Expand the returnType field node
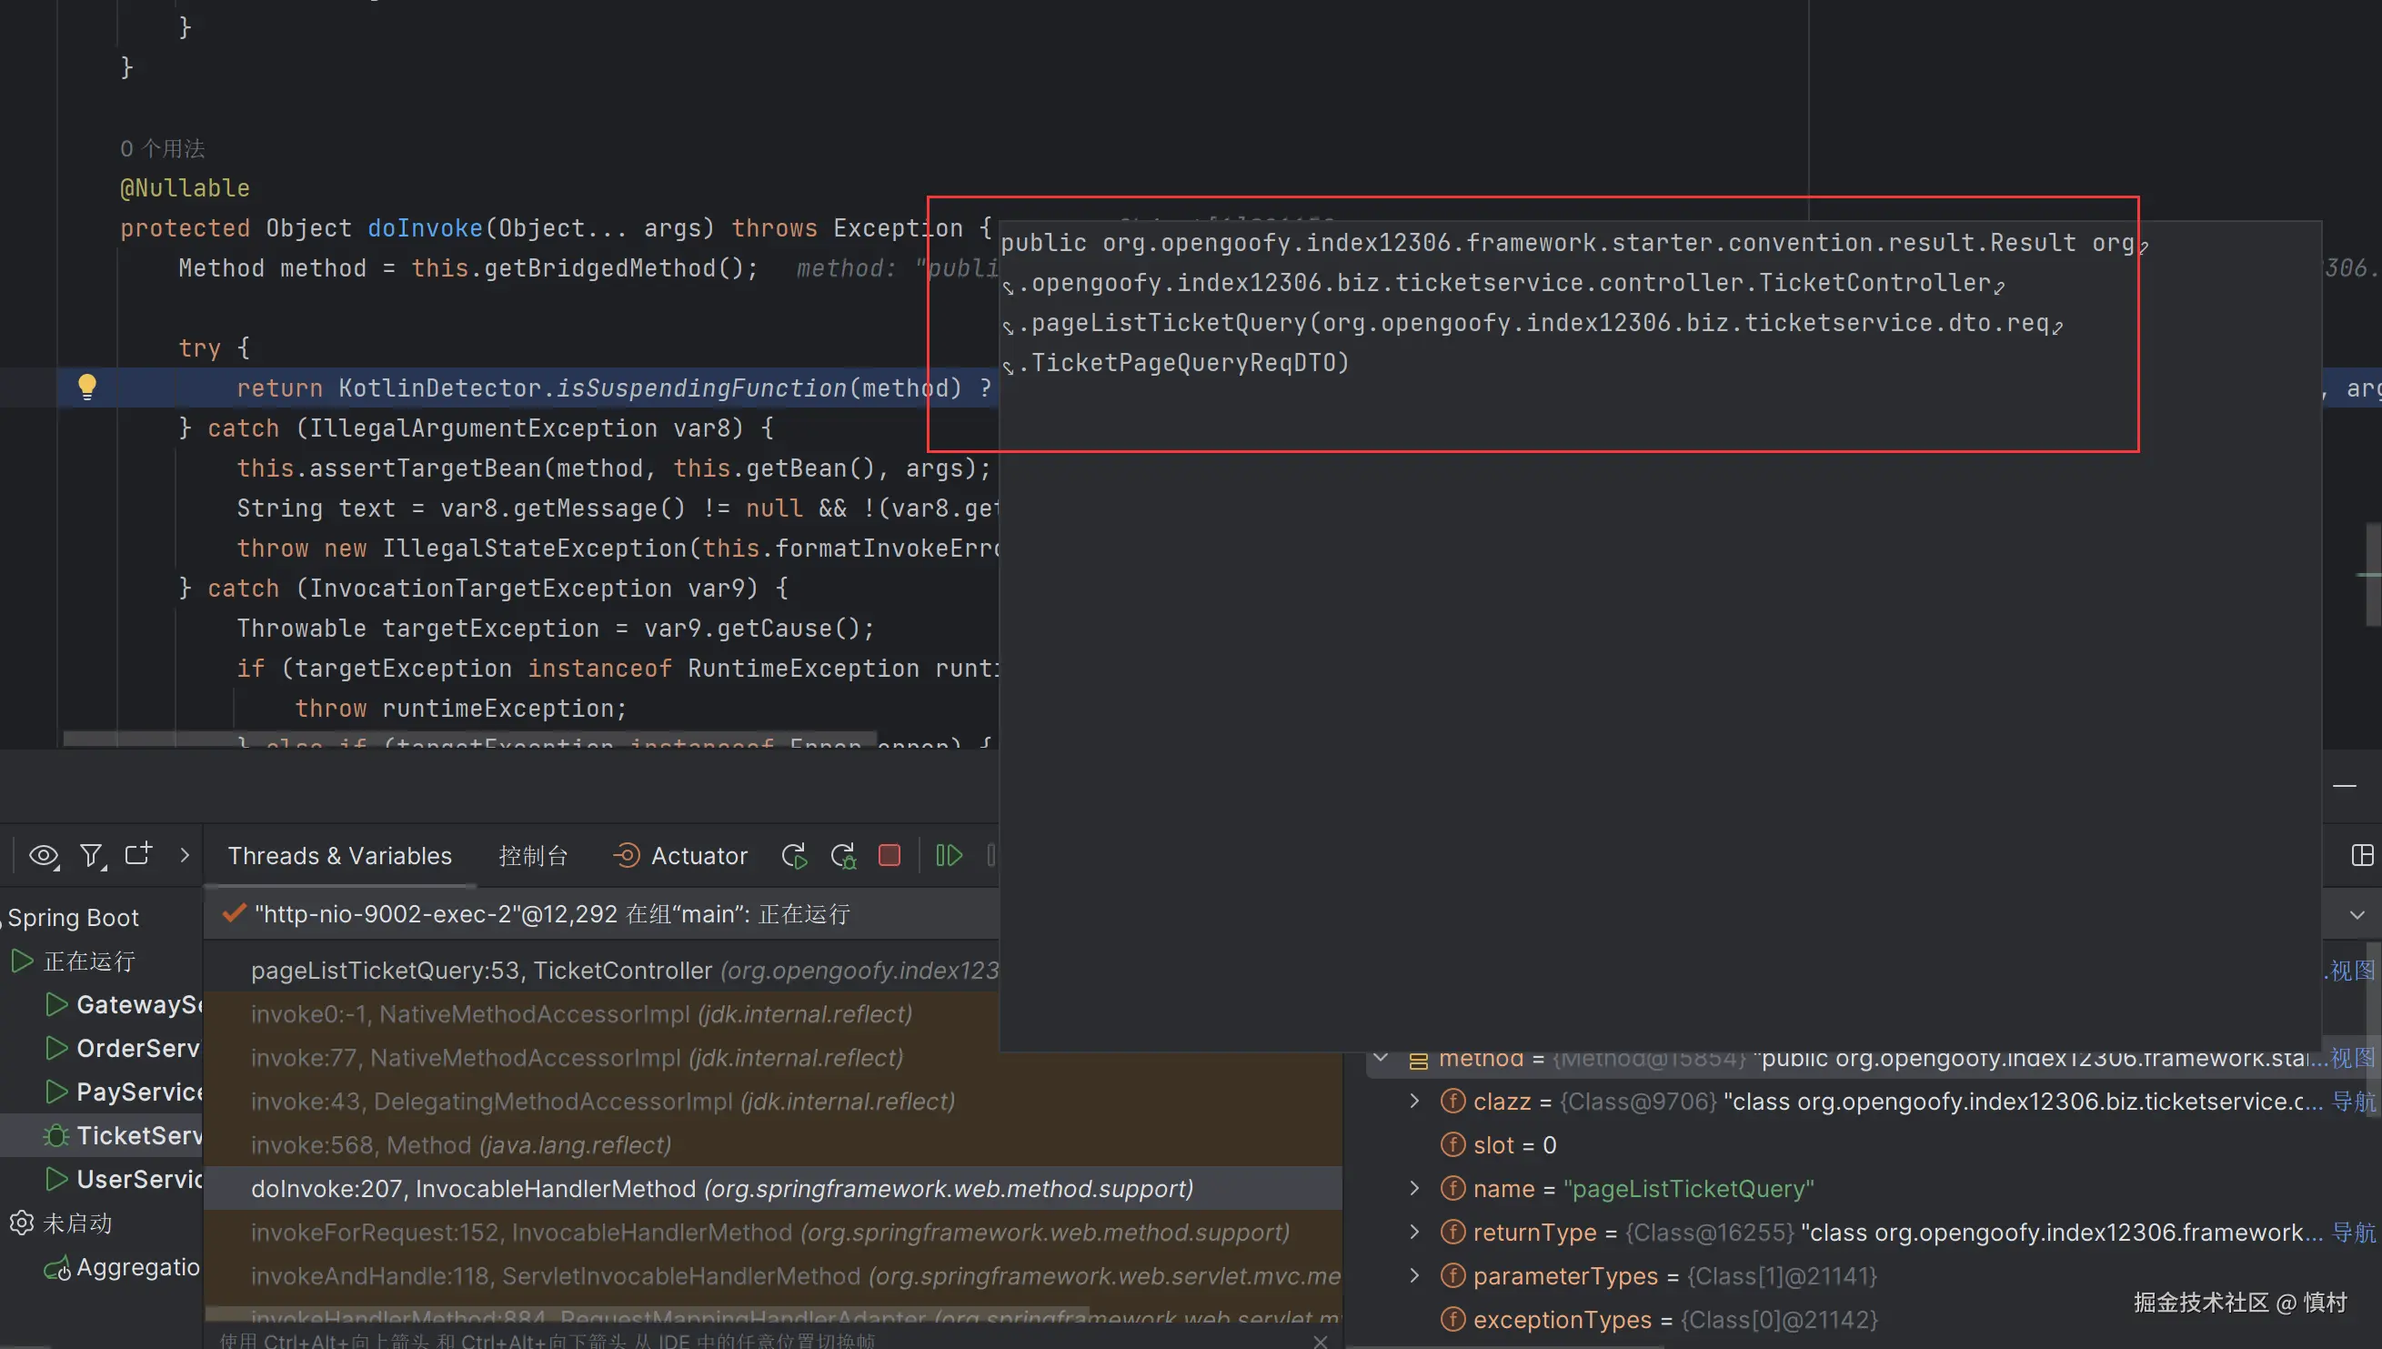Screen dimensions: 2382x1349 [1414, 1232]
